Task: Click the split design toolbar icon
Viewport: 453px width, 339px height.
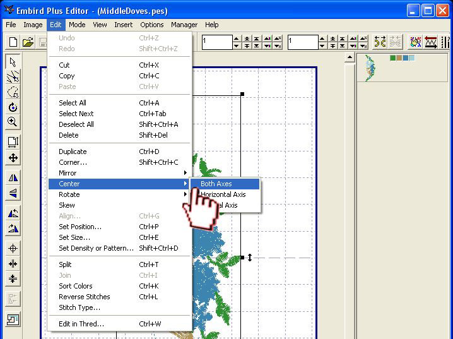Action: [x=380, y=42]
